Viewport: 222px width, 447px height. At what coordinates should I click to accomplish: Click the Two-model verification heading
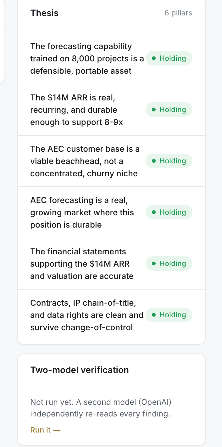coord(80,370)
